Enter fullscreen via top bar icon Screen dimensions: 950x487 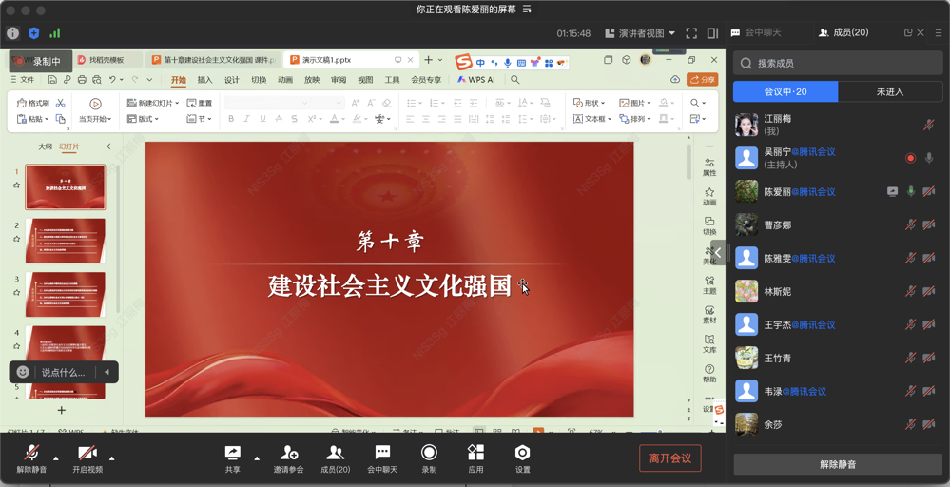coord(691,33)
